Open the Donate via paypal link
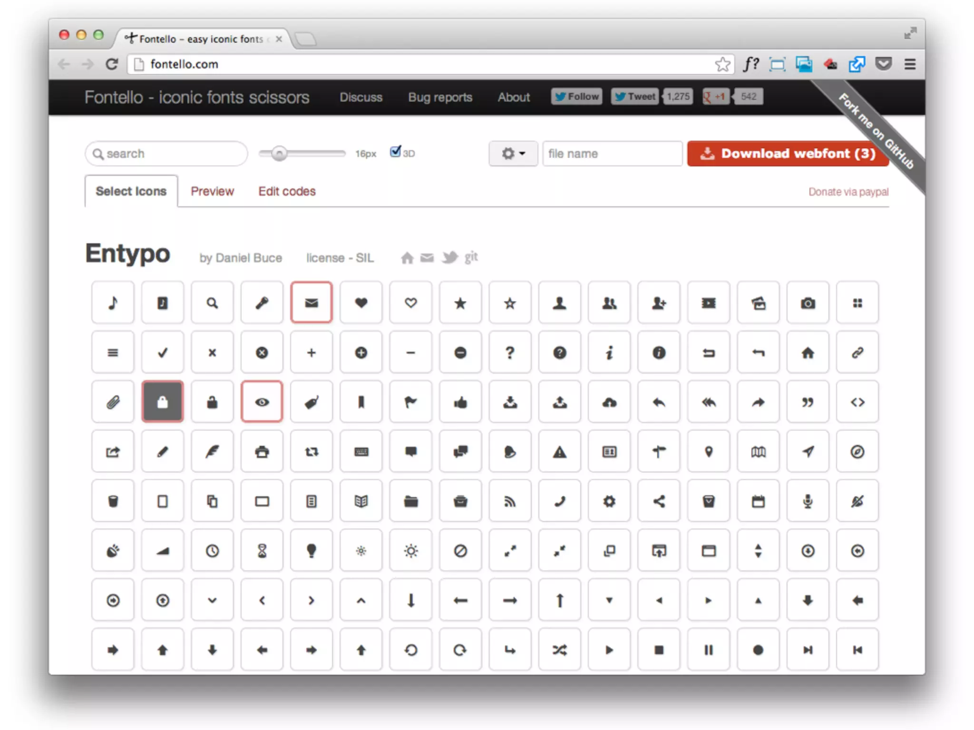This screenshot has height=730, width=974. tap(848, 192)
